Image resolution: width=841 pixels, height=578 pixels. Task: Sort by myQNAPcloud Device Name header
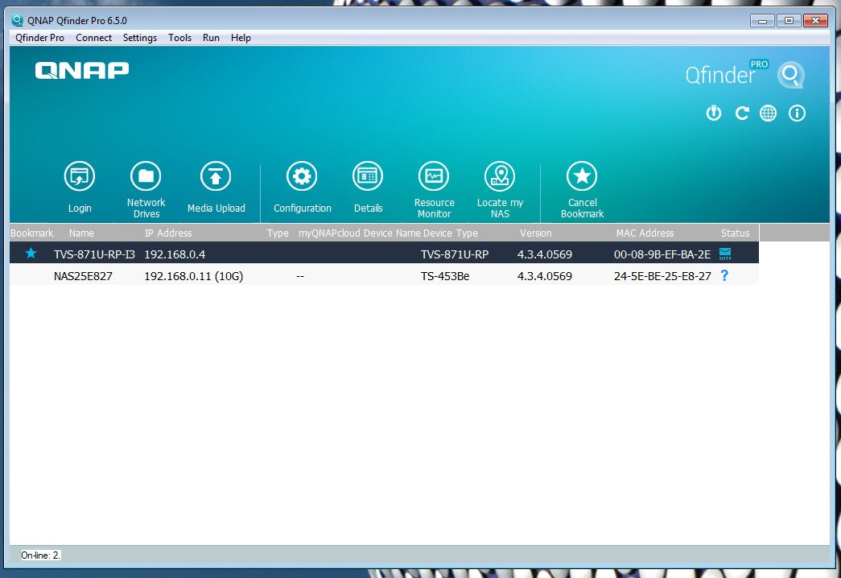360,233
